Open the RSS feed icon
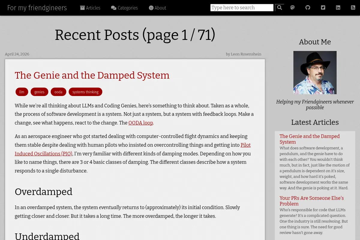Viewport: 360px width, 240px height. (x=353, y=7)
